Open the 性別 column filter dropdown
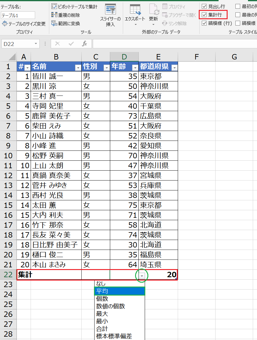257x340 pixels. 106,68
